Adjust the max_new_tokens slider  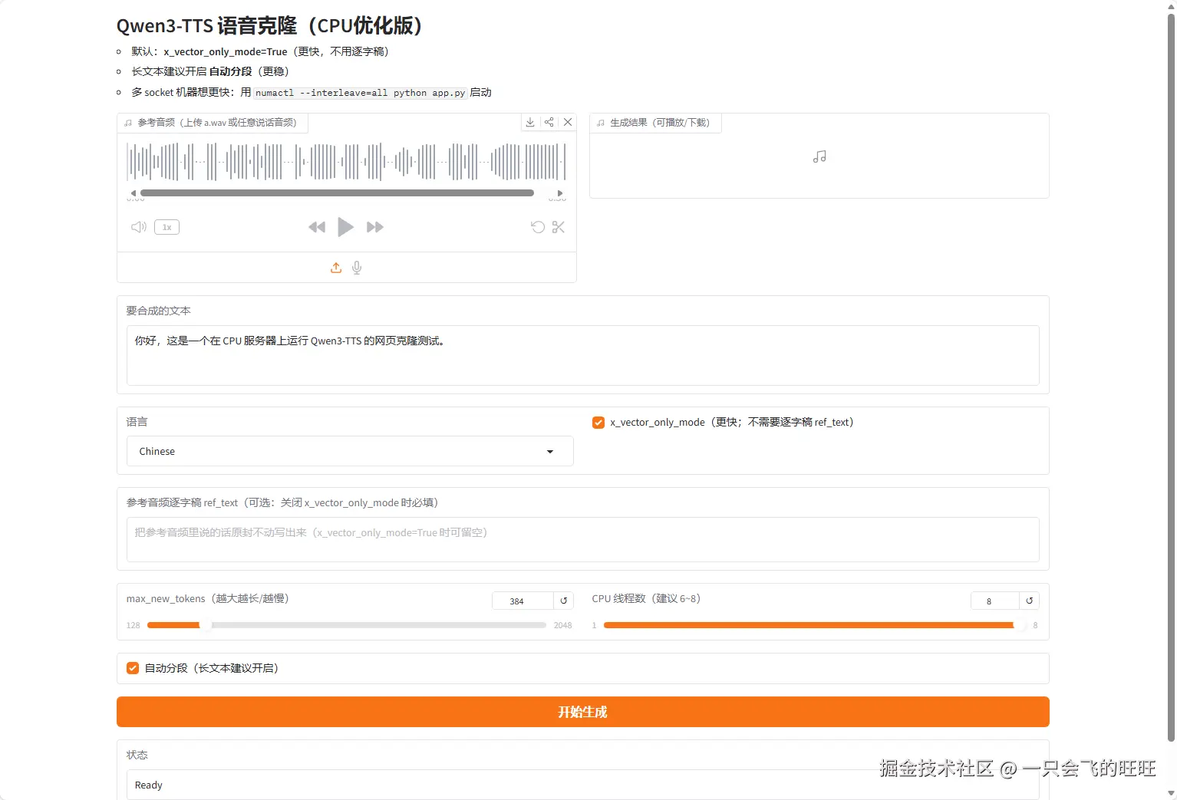click(347, 625)
